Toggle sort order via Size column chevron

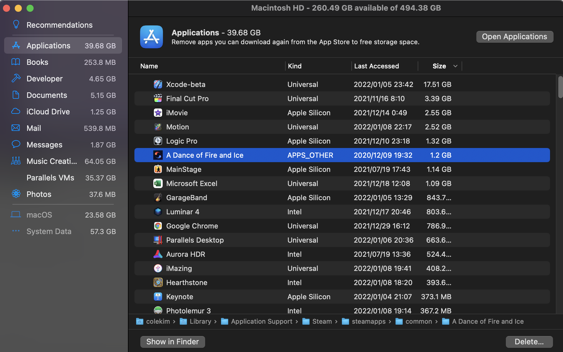(x=455, y=66)
